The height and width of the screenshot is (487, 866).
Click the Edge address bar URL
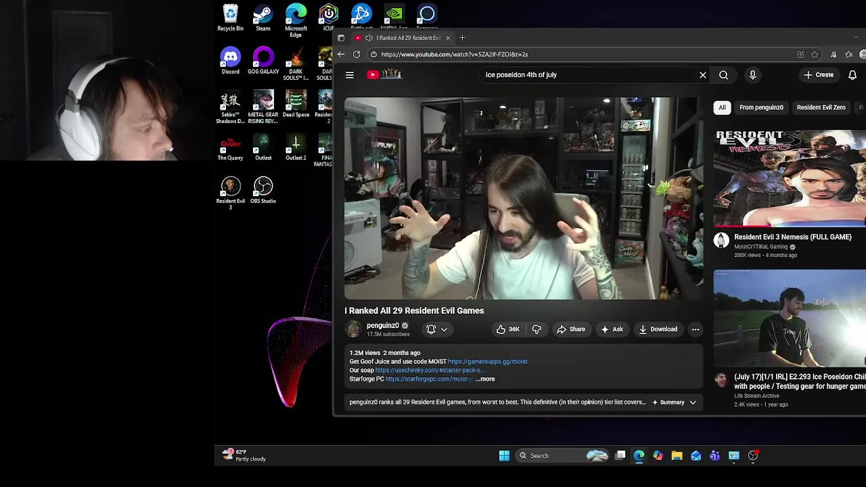click(454, 54)
